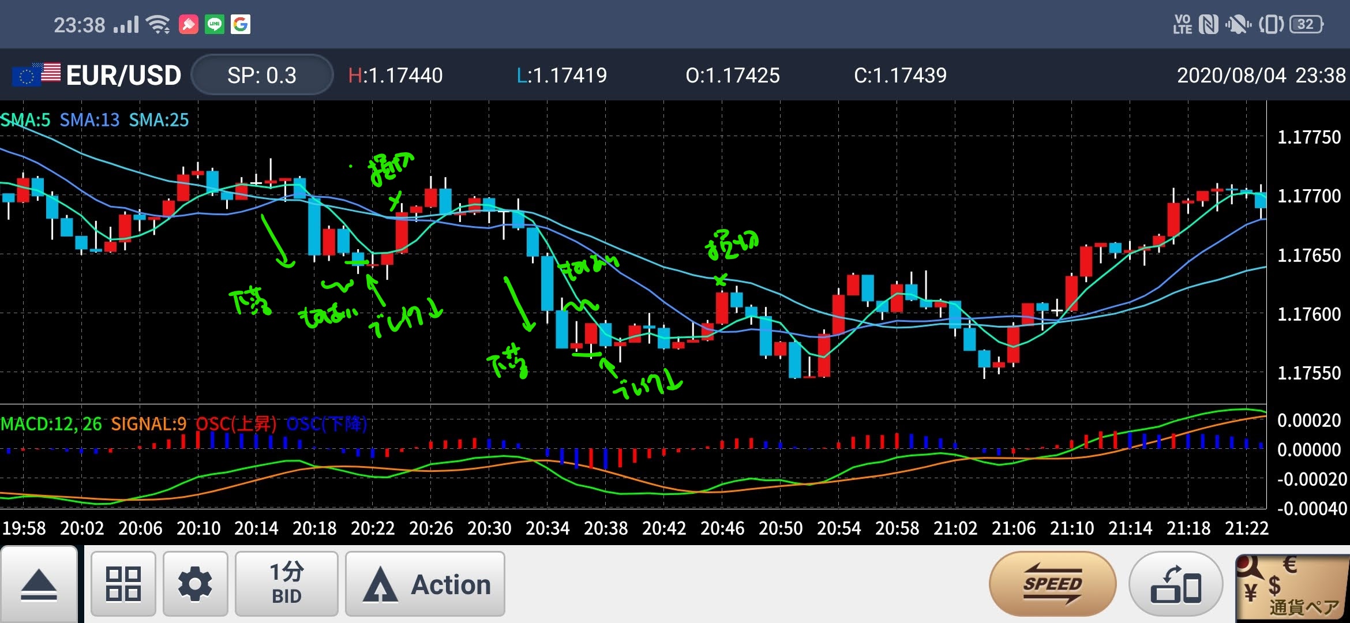Select the SMA:5 indicator label
This screenshot has height=623, width=1350.
[x=25, y=120]
